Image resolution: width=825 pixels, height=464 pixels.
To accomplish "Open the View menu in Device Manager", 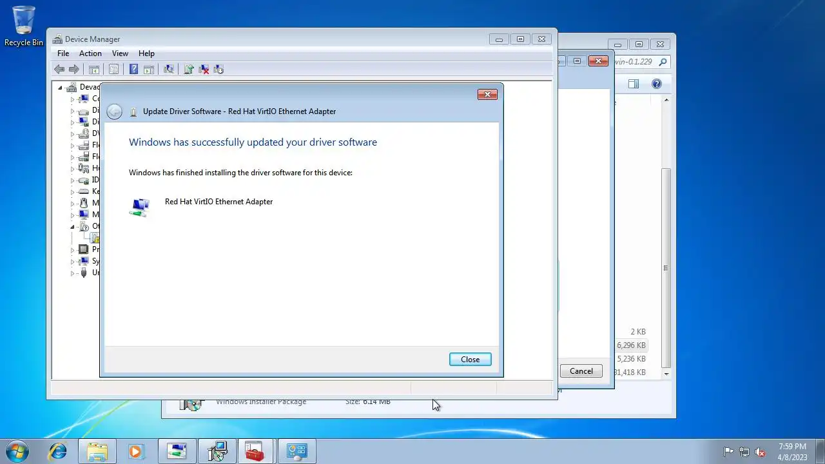I will point(120,53).
